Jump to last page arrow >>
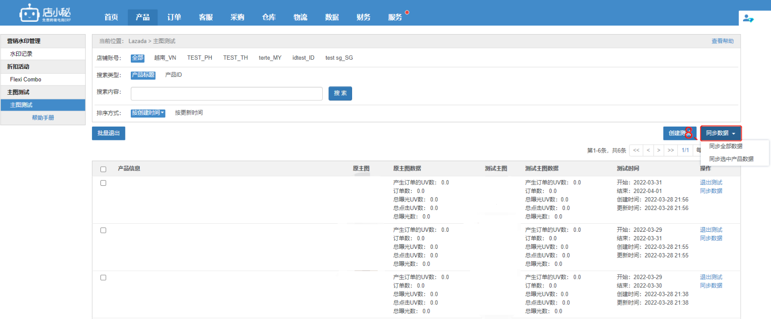This screenshot has width=771, height=319. pos(671,150)
